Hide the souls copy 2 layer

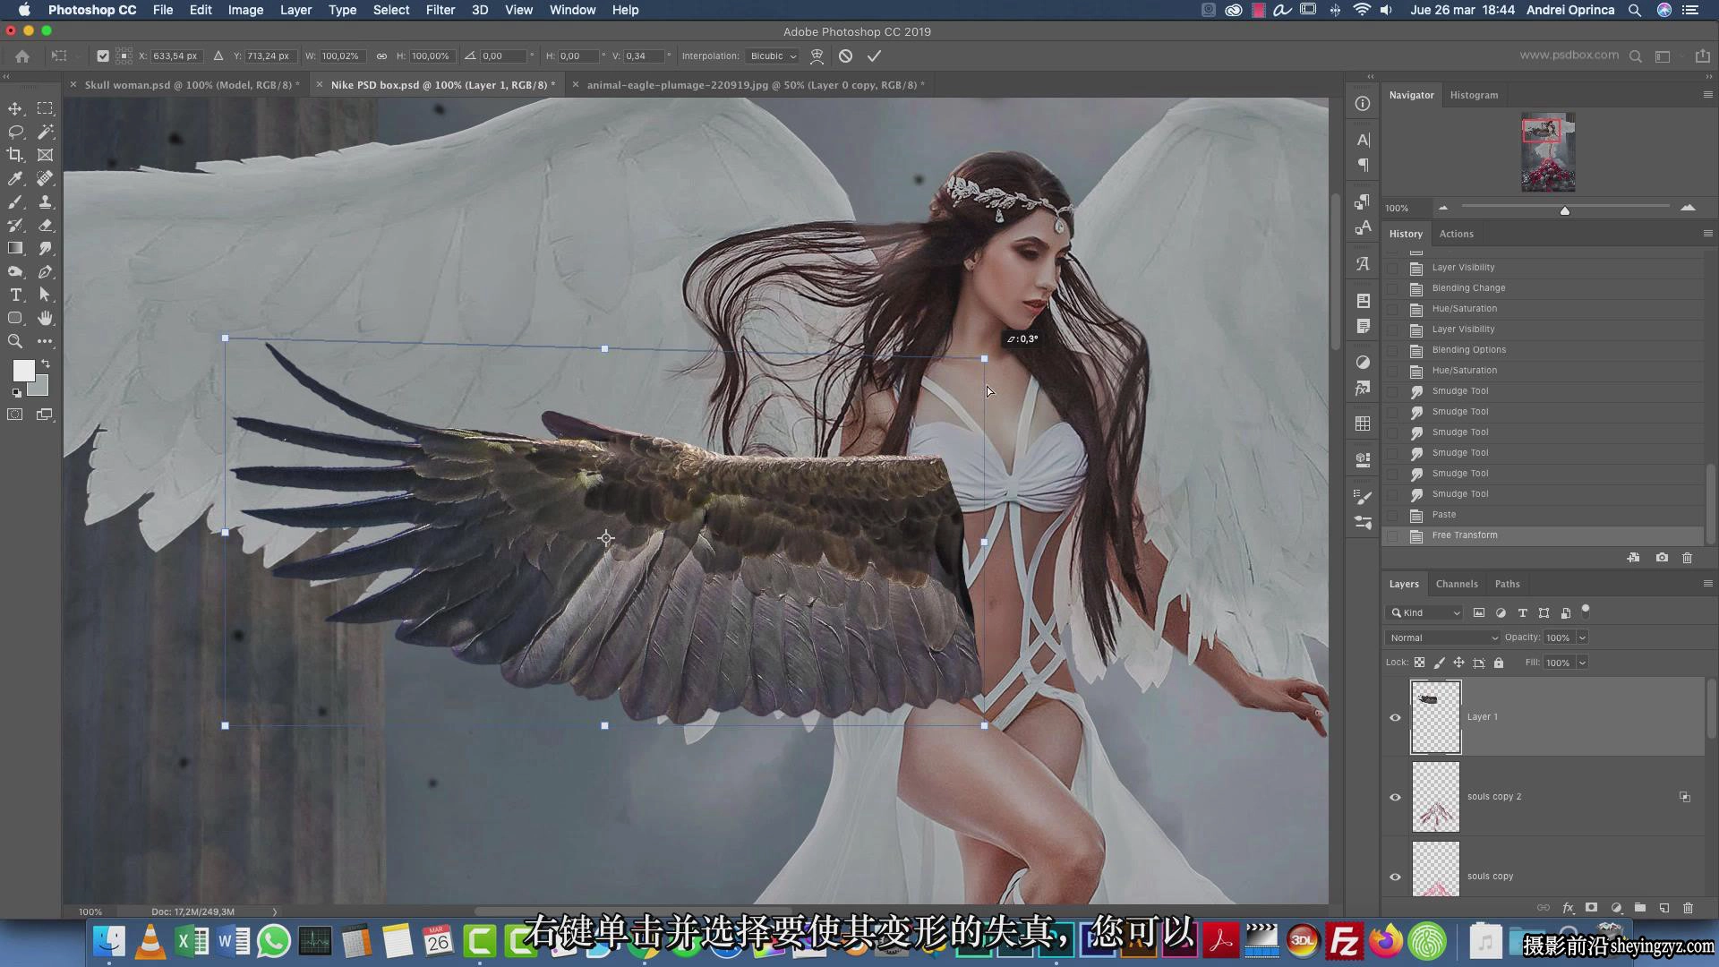pos(1395,797)
